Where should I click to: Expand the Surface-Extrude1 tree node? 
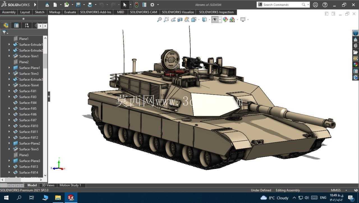click(9, 44)
